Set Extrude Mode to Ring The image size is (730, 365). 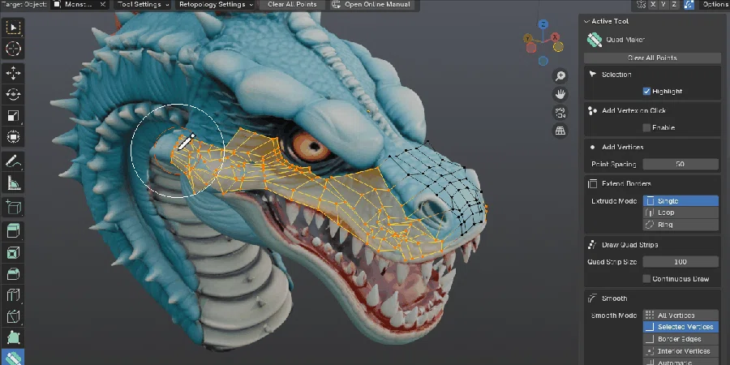point(681,225)
